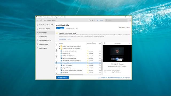Select the Audio category
Image resolution: width=171 pixels, height=96 pixels.
(x=45, y=37)
